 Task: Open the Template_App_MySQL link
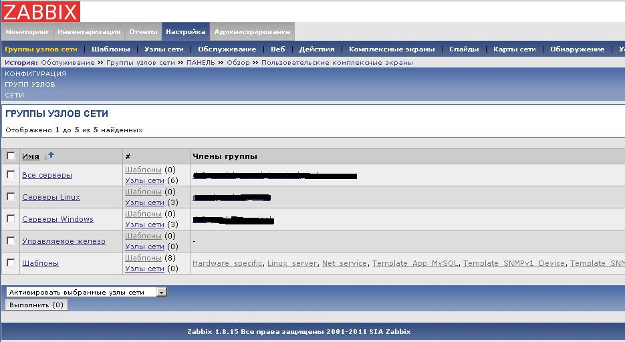coord(415,263)
